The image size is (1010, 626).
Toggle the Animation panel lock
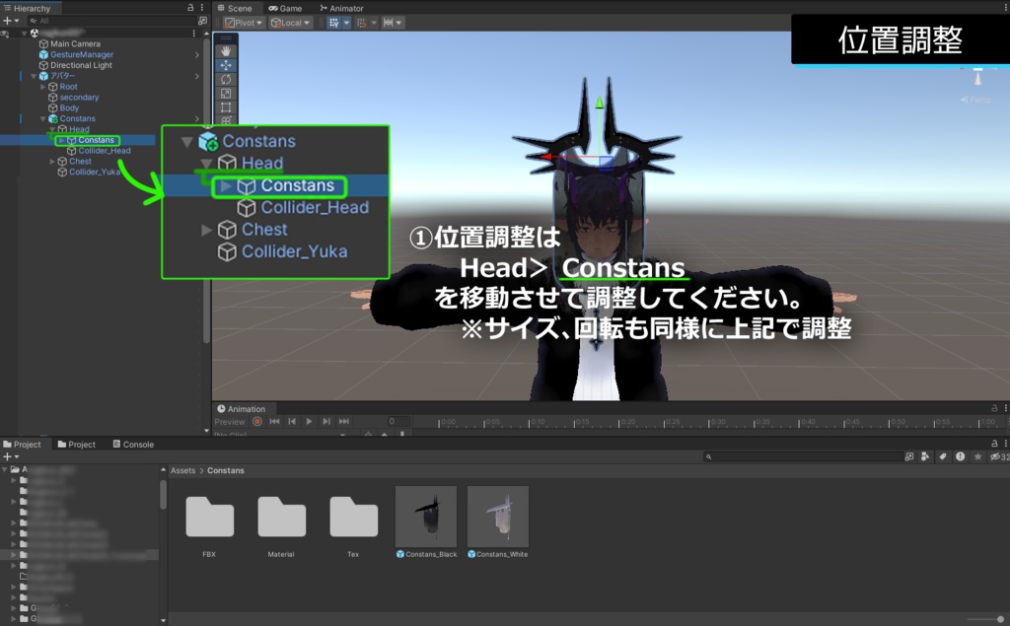pyautogui.click(x=994, y=408)
